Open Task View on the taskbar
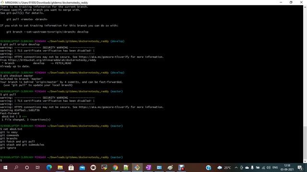This screenshot has height=172, width=307. pos(37,168)
